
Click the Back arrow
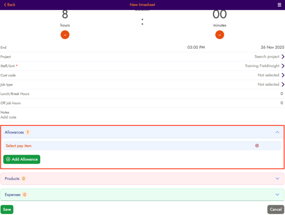click(x=9, y=5)
